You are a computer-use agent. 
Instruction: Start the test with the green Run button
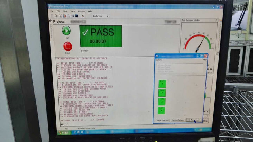coord(66,31)
